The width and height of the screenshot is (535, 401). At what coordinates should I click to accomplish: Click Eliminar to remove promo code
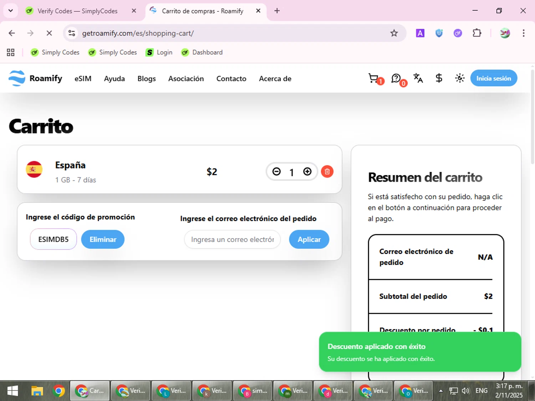103,240
